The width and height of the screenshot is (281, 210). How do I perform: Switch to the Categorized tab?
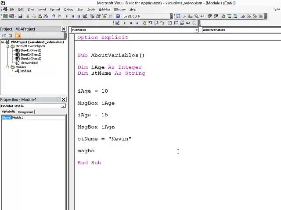(x=25, y=112)
